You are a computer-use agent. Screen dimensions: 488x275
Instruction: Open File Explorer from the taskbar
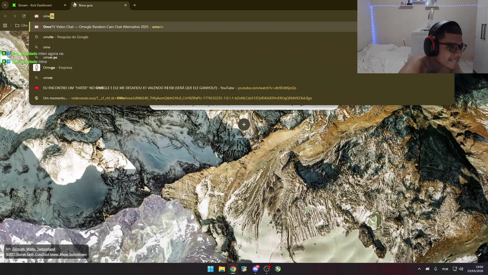click(222, 269)
